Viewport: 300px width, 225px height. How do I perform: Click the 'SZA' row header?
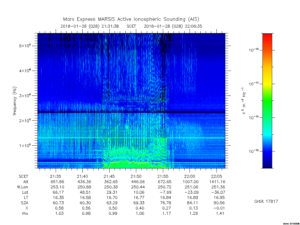point(25,203)
